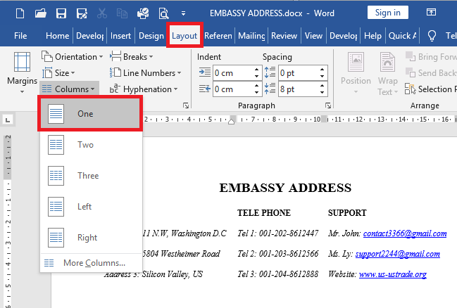The height and width of the screenshot is (308, 457).
Task: Select the Layout tab
Action: coord(184,36)
